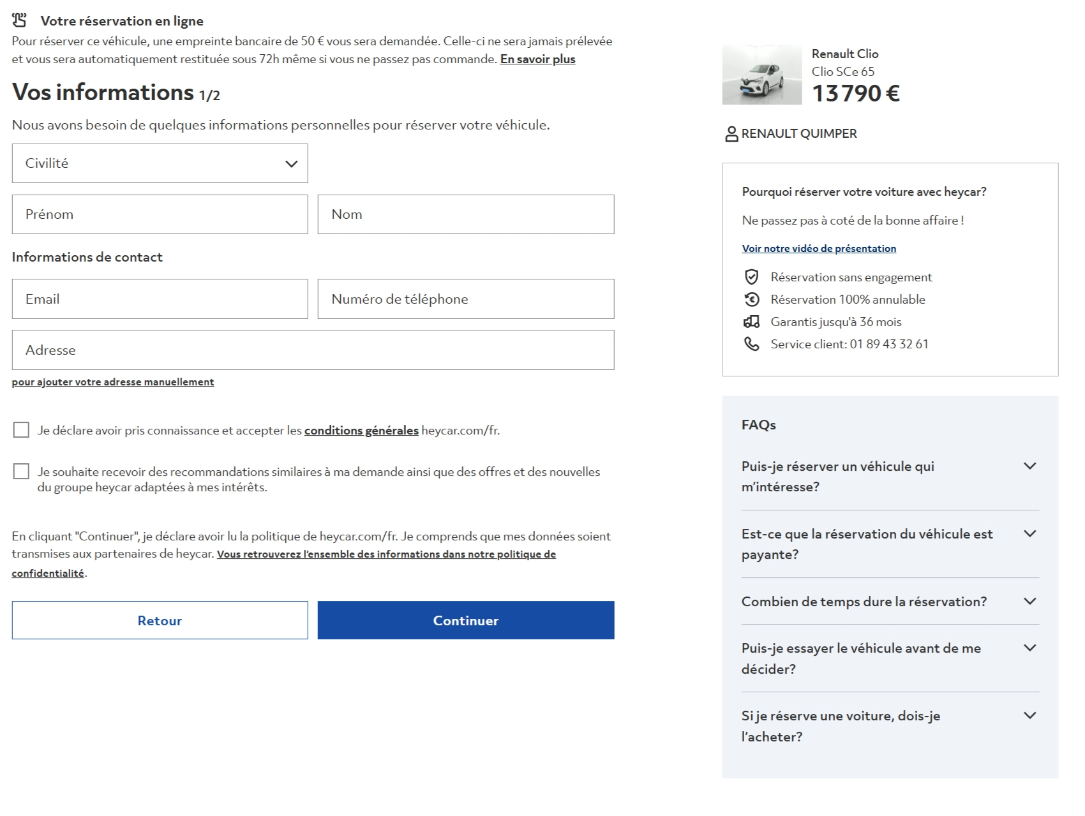Screen dimensions: 1085x816
Task: Click the Continuer button
Action: (466, 620)
